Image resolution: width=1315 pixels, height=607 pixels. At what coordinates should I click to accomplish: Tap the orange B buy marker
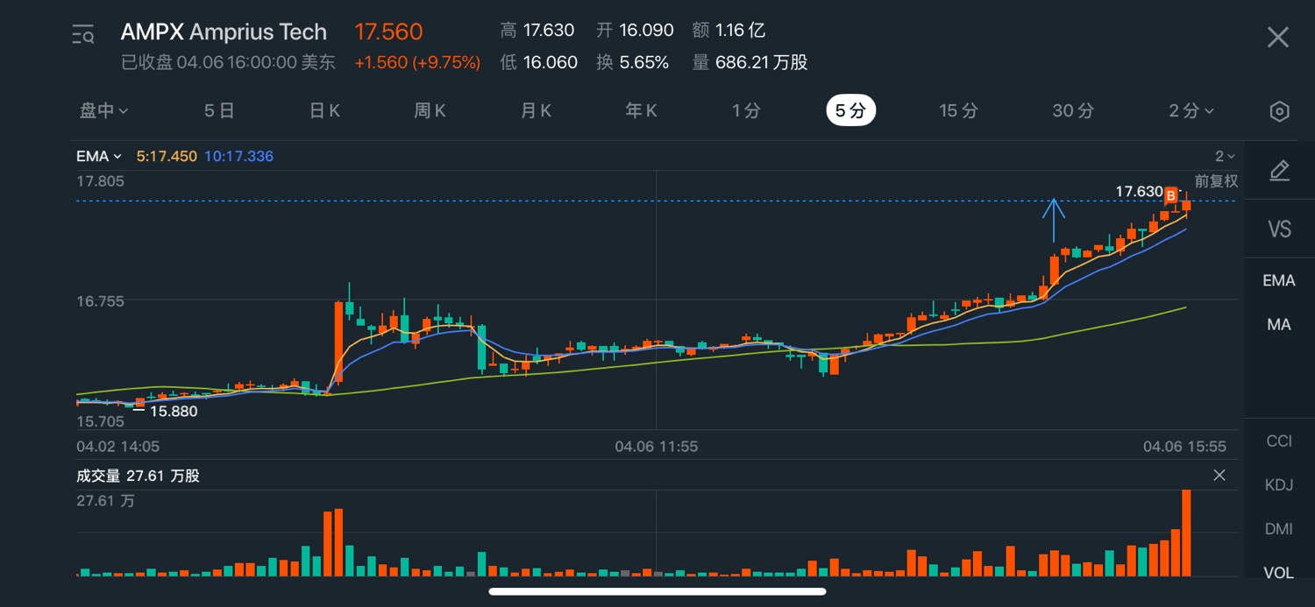[1170, 195]
